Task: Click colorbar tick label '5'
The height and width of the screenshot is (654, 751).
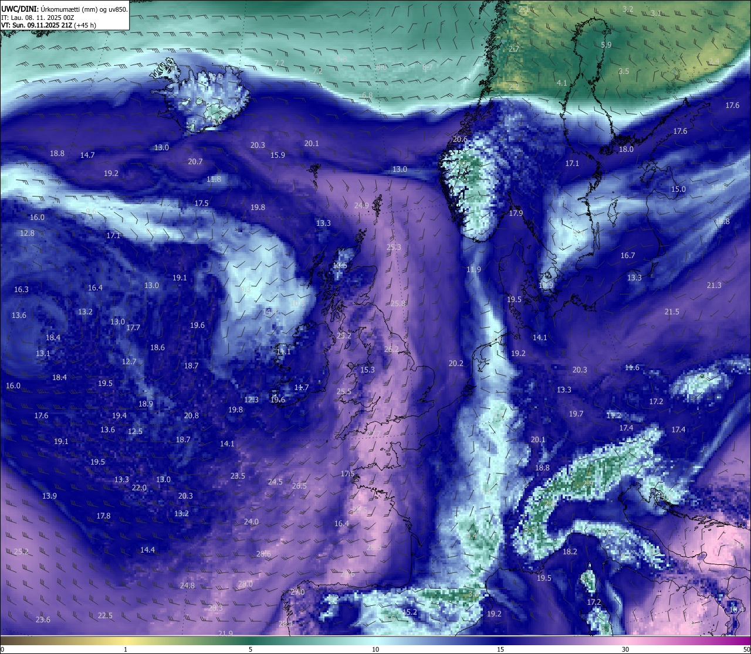Action: point(251,649)
